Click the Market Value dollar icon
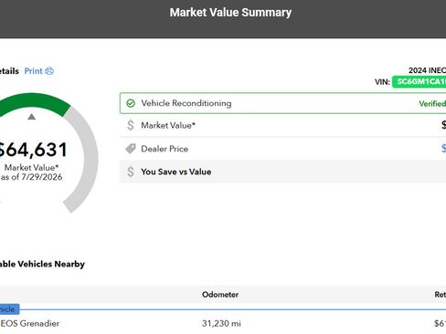446x334 pixels. tap(131, 125)
